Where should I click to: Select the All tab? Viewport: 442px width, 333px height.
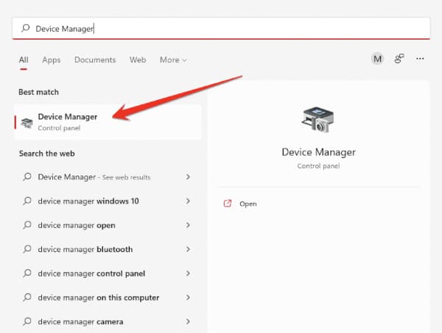pos(24,60)
